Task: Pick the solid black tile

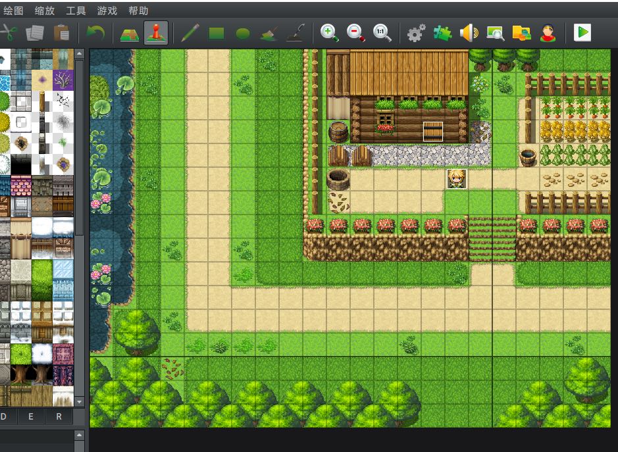Action: click(21, 164)
